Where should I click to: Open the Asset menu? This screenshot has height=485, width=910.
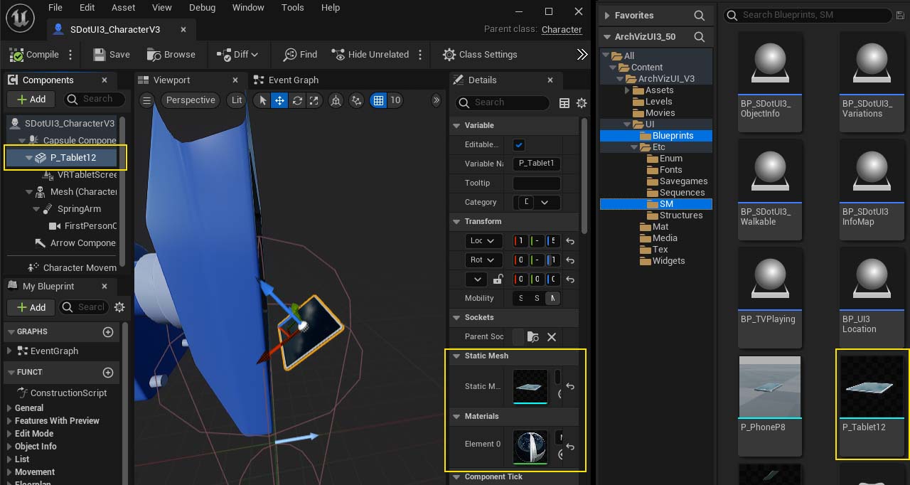pos(123,7)
